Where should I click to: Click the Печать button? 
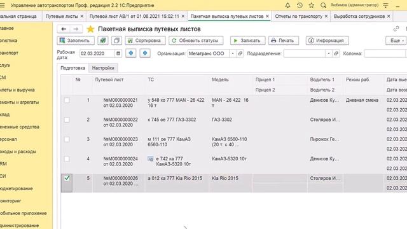pos(284,41)
